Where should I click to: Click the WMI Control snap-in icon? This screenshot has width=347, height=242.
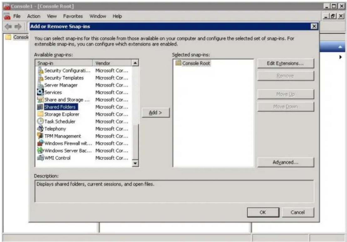point(41,158)
